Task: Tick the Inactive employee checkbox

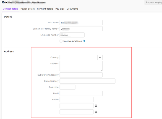Action: pos(61,41)
